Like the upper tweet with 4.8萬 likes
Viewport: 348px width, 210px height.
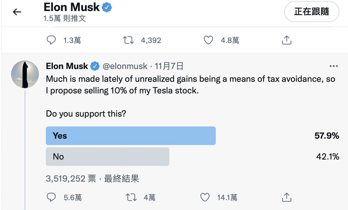[x=208, y=40]
